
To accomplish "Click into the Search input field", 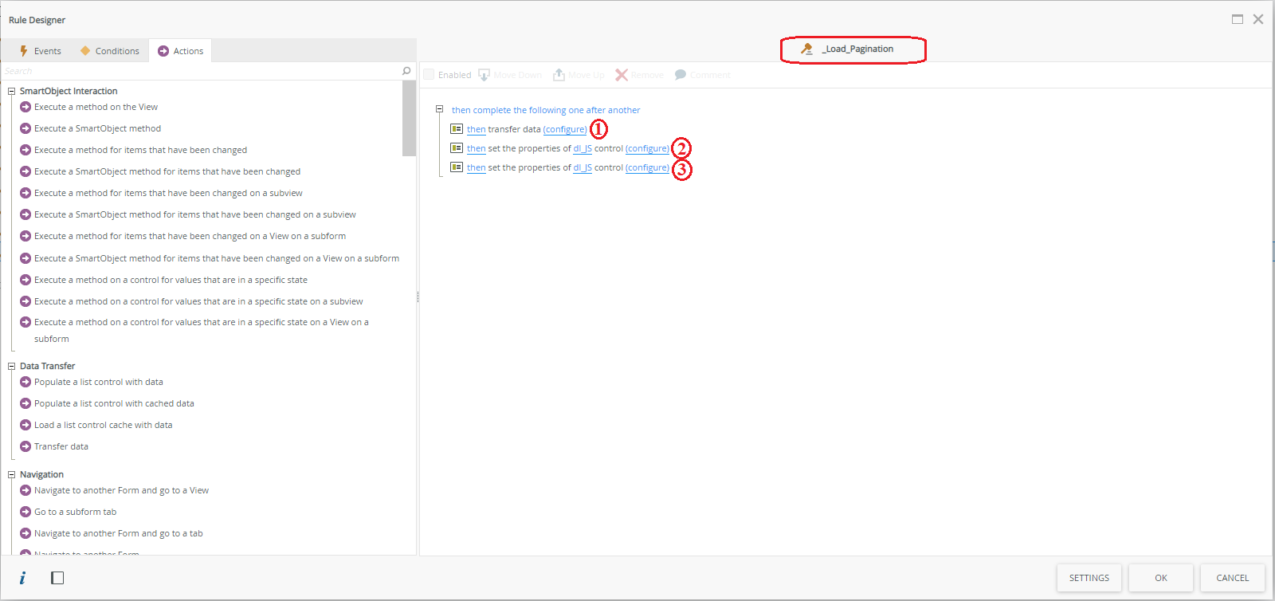I will coord(199,71).
